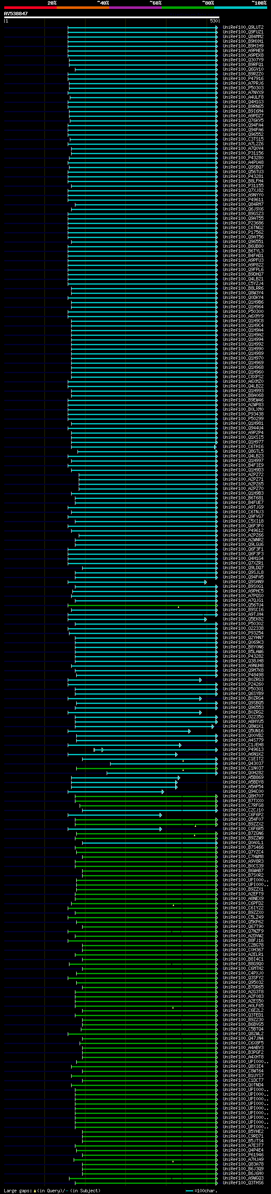Screen dimensions: 271x1194
Task: Select the UniRef100_B5LAW6 label
Action: coord(243,651)
